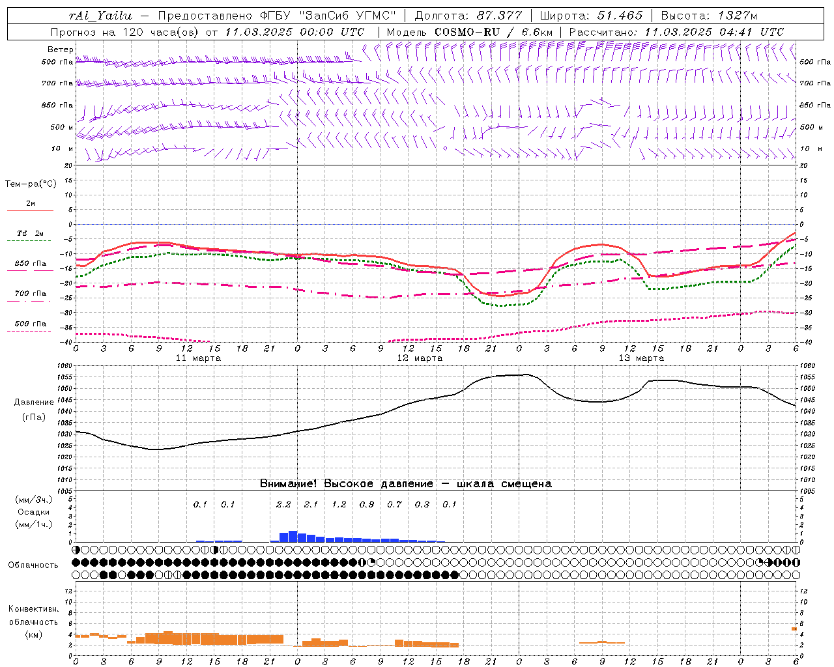The image size is (834, 667).
Task: Select the "(мм/3ч.)" precipitation unit label
Action: (x=34, y=500)
